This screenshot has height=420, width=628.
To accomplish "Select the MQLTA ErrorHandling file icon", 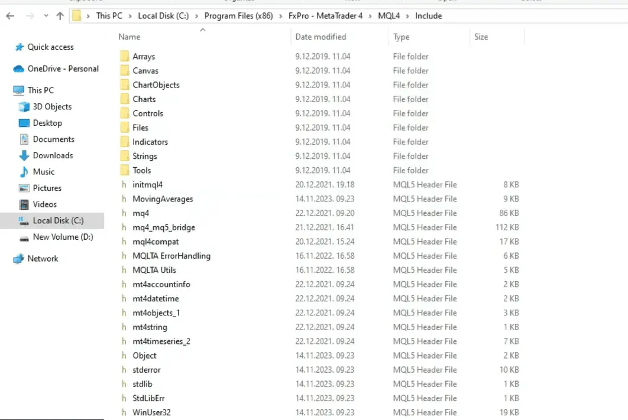I will 124,256.
